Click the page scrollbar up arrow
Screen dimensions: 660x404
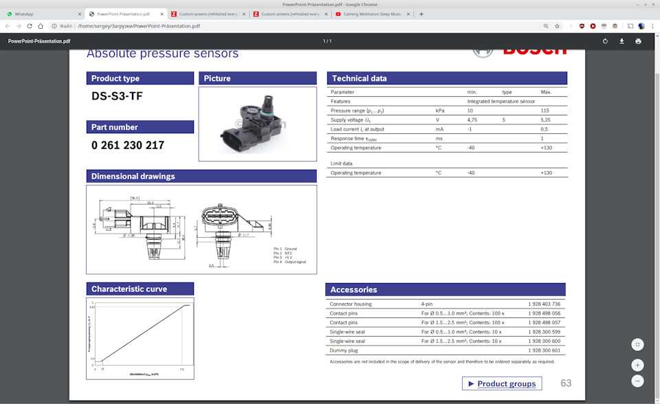pos(656,53)
